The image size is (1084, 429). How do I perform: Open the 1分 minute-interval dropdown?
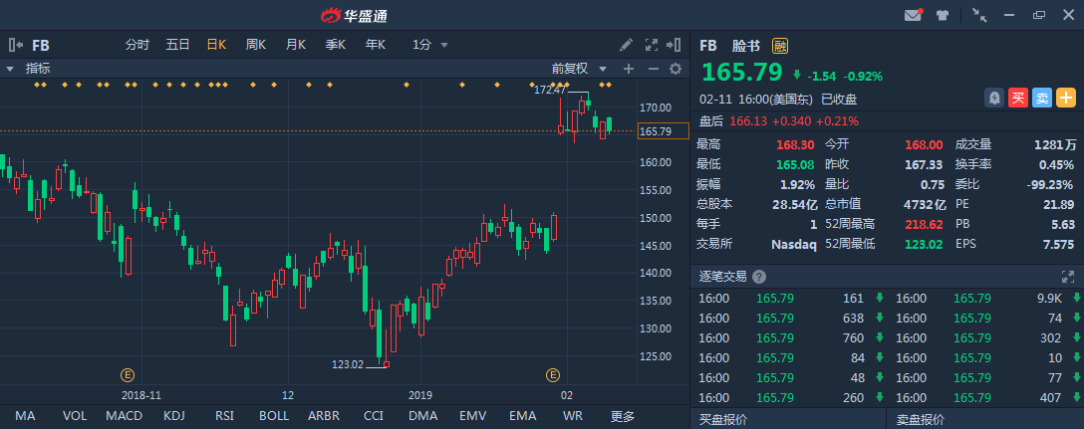431,45
